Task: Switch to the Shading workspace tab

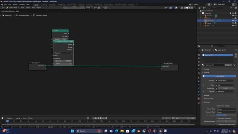Action: (x=81, y=5)
